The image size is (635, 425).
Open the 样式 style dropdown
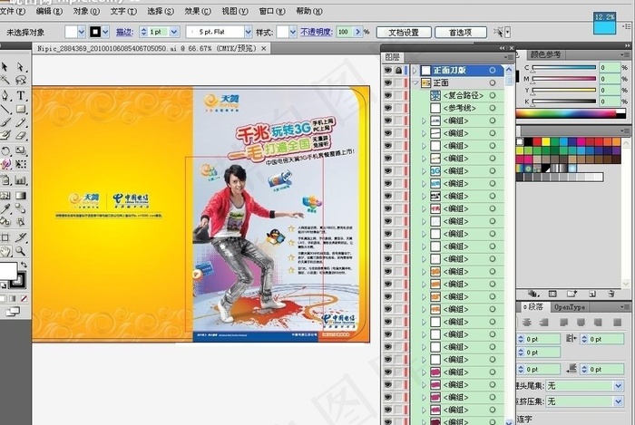pos(293,32)
